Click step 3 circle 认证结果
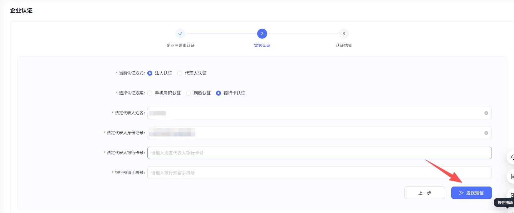 (344, 34)
